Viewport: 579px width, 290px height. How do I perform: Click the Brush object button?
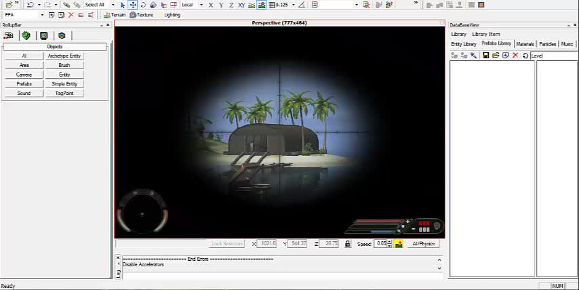64,65
